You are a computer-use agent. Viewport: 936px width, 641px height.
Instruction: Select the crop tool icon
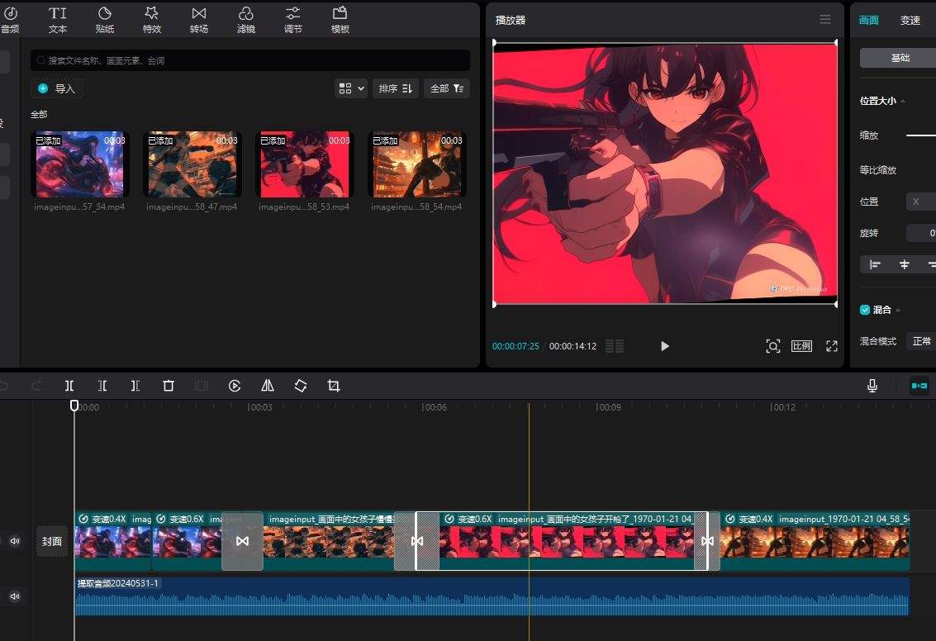[x=334, y=386]
